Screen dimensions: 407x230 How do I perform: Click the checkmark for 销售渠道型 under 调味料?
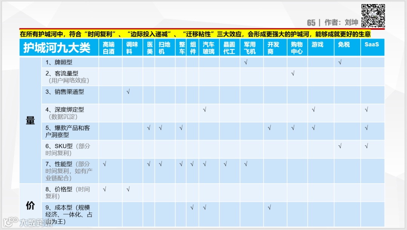128,92
